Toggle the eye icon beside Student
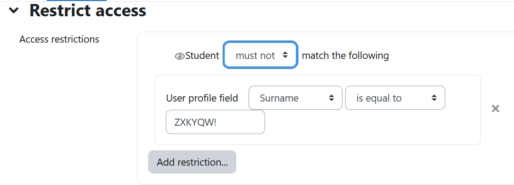Image resolution: width=514 pixels, height=185 pixels. point(179,56)
